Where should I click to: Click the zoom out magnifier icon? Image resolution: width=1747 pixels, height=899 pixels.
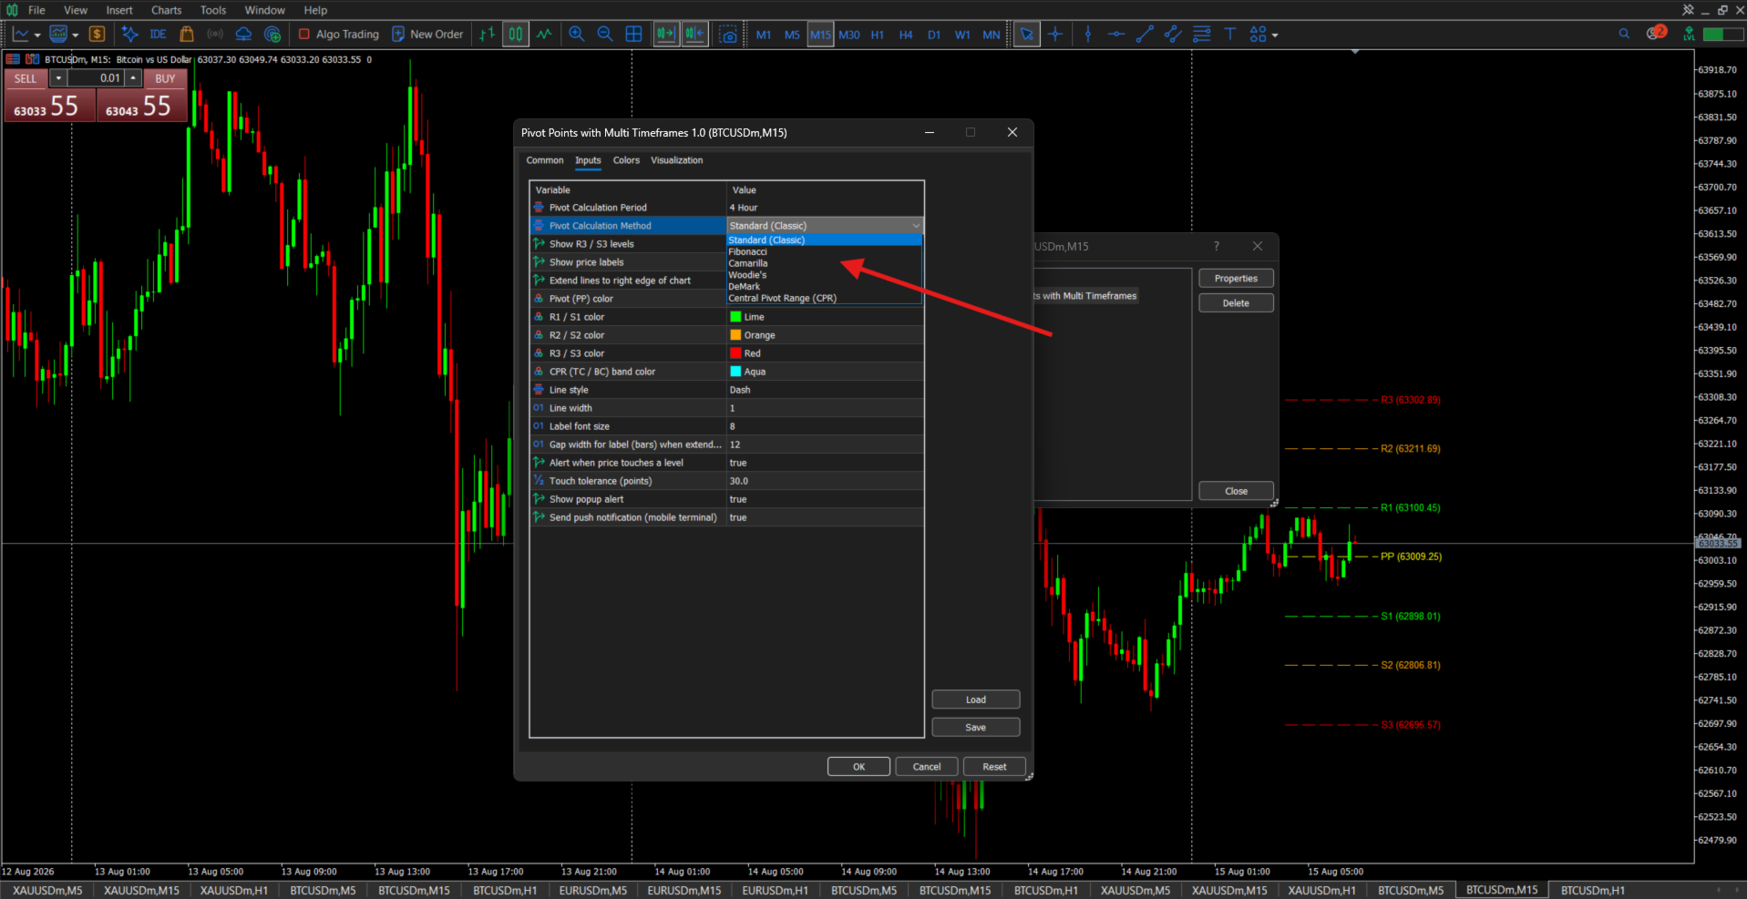coord(605,34)
